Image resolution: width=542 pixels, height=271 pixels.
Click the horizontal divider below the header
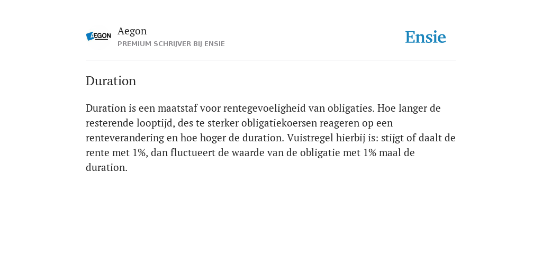271,60
